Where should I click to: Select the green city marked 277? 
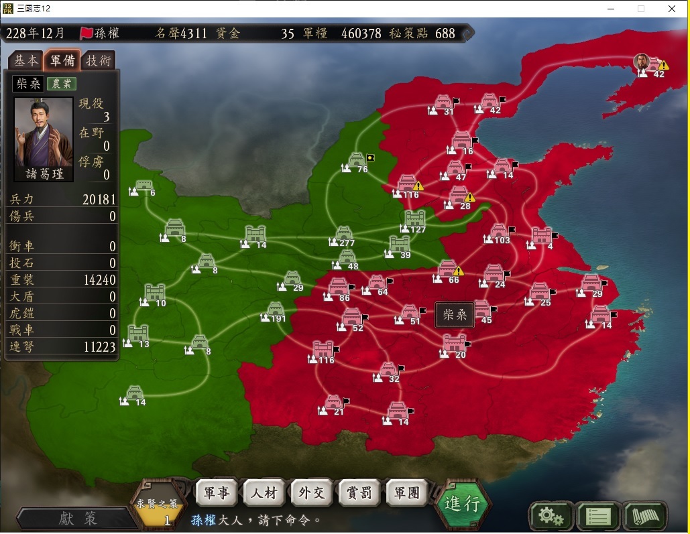click(344, 235)
